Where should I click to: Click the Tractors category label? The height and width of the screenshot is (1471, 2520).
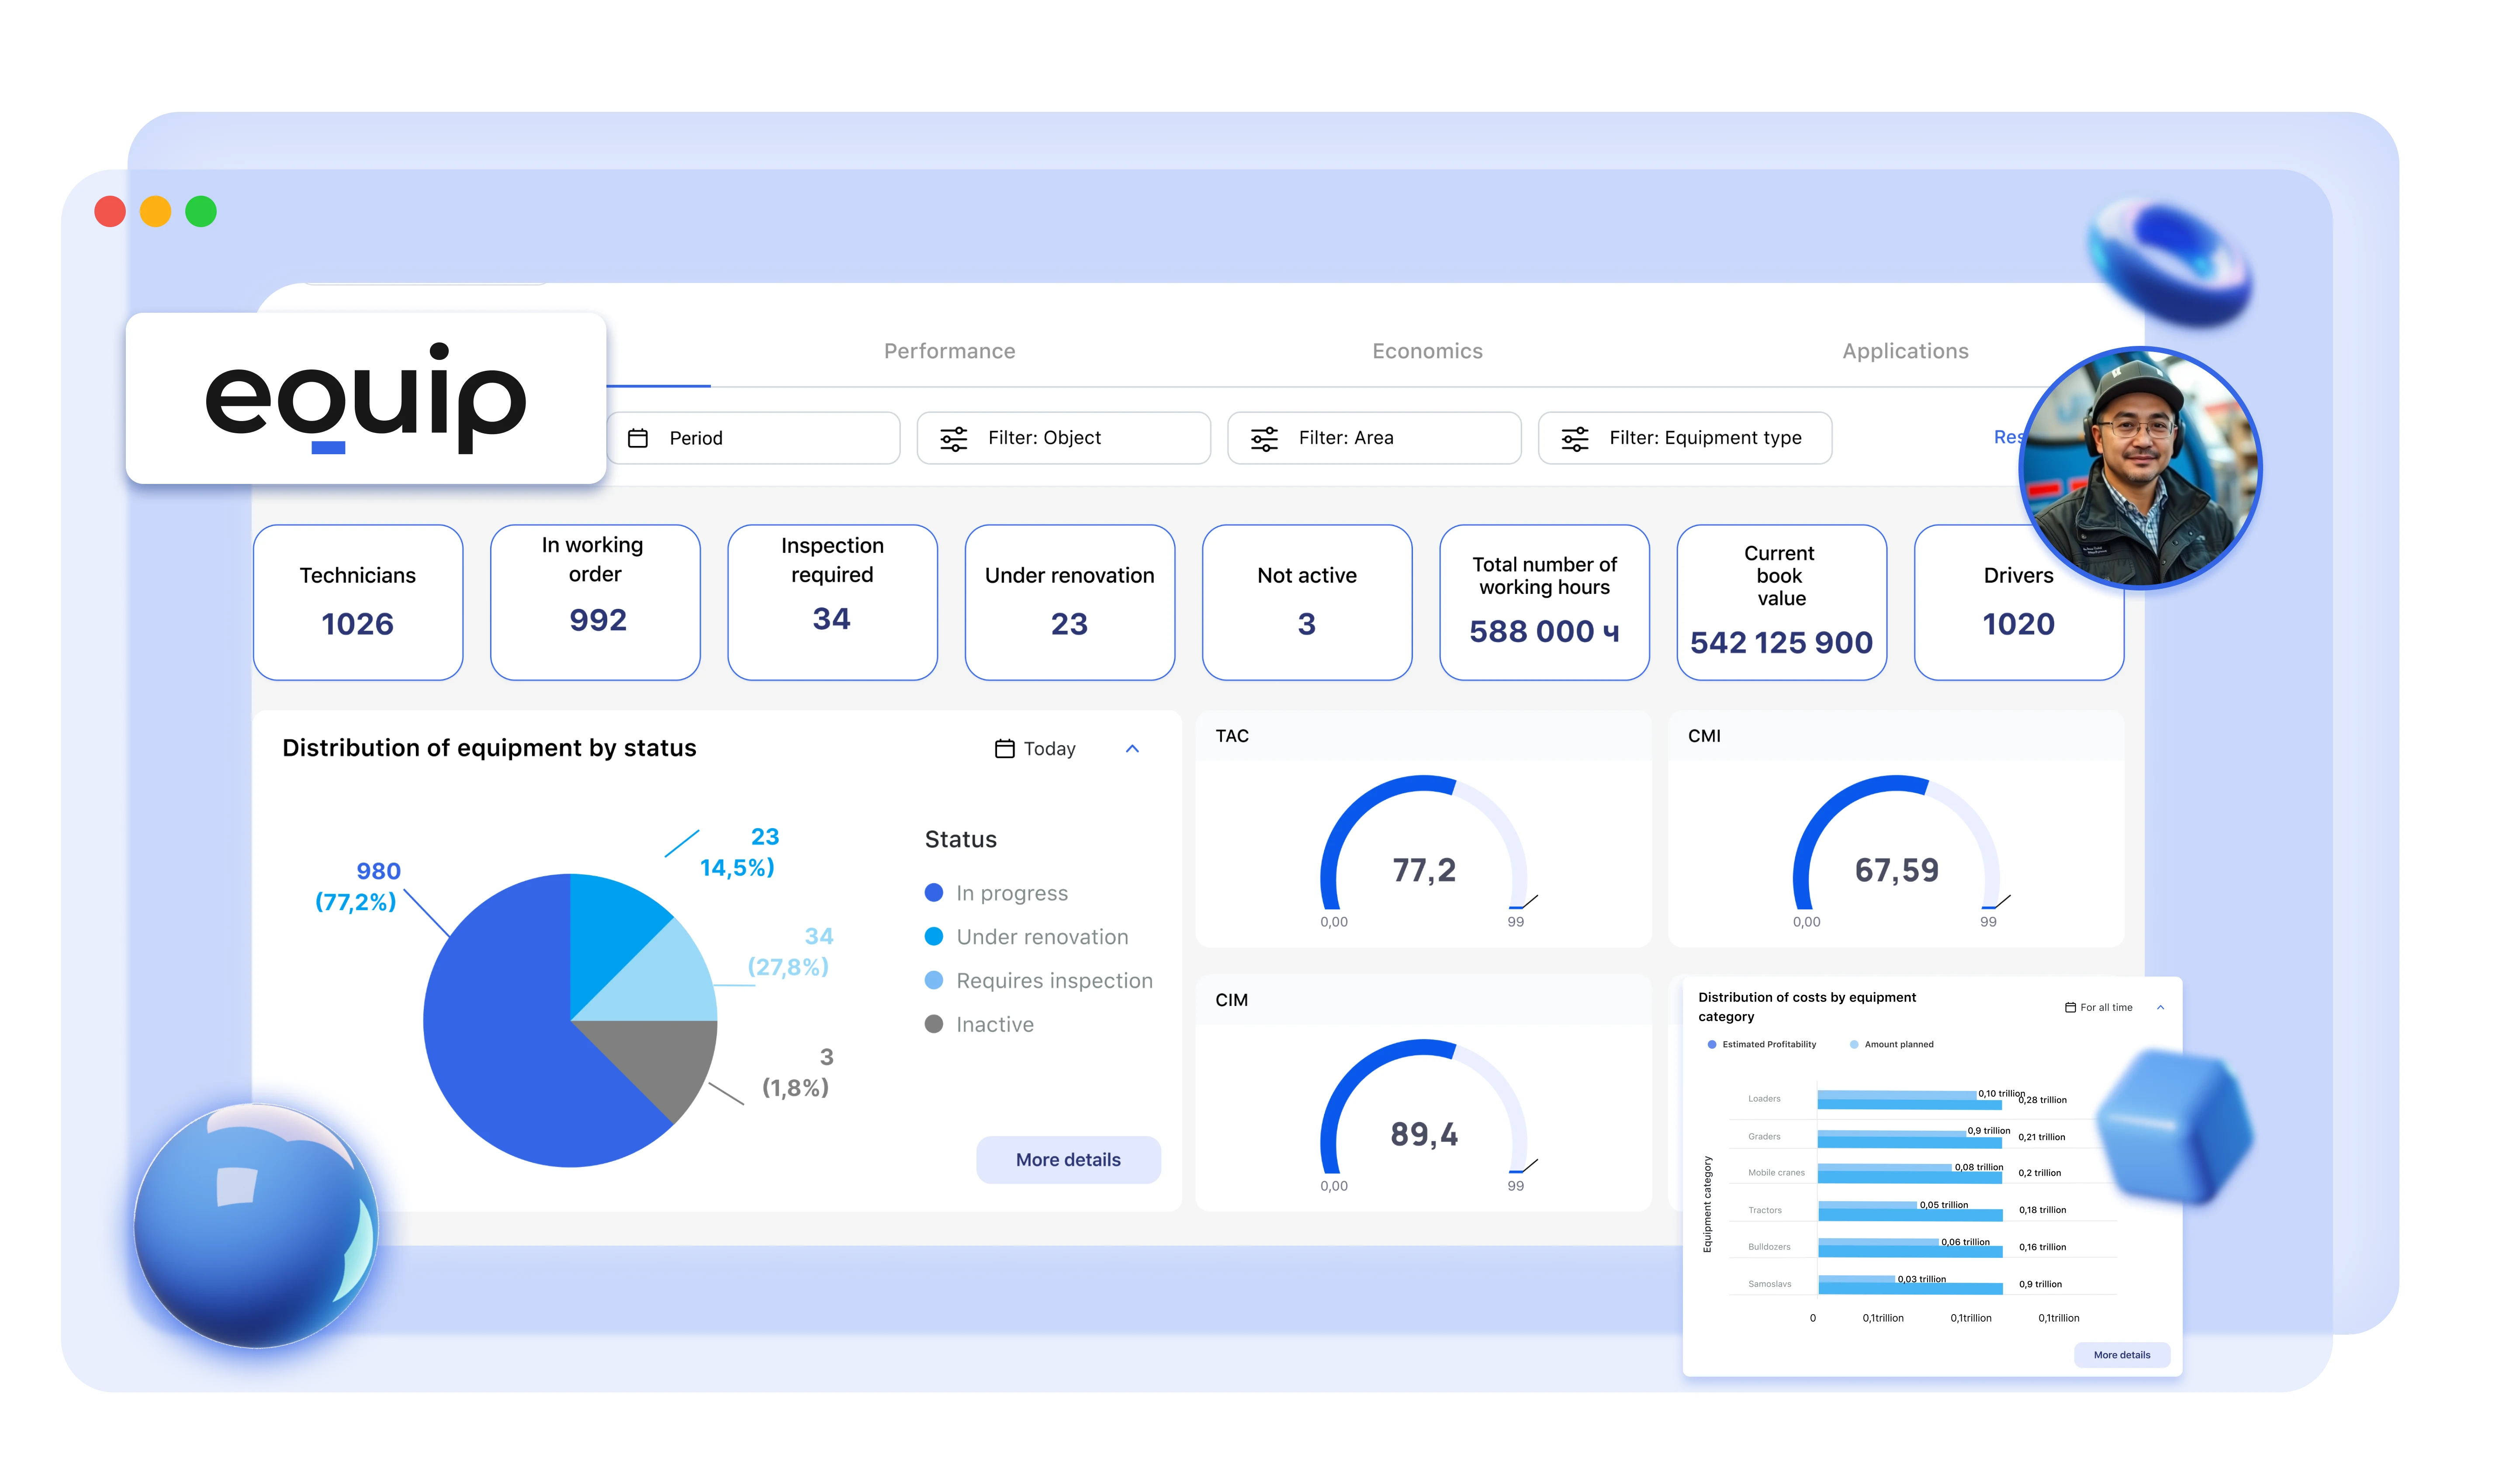1764,1210
